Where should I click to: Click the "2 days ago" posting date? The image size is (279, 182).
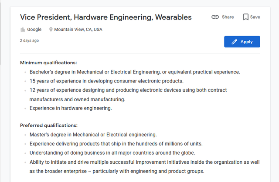(x=29, y=40)
